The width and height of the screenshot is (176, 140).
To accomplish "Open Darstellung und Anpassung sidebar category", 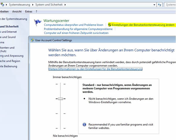I will tap(12, 56).
